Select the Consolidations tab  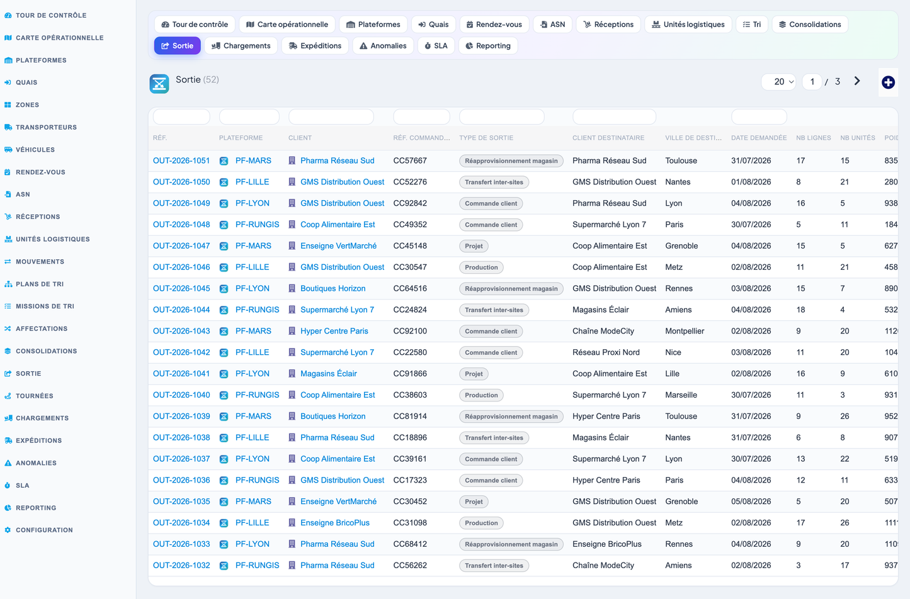point(810,25)
